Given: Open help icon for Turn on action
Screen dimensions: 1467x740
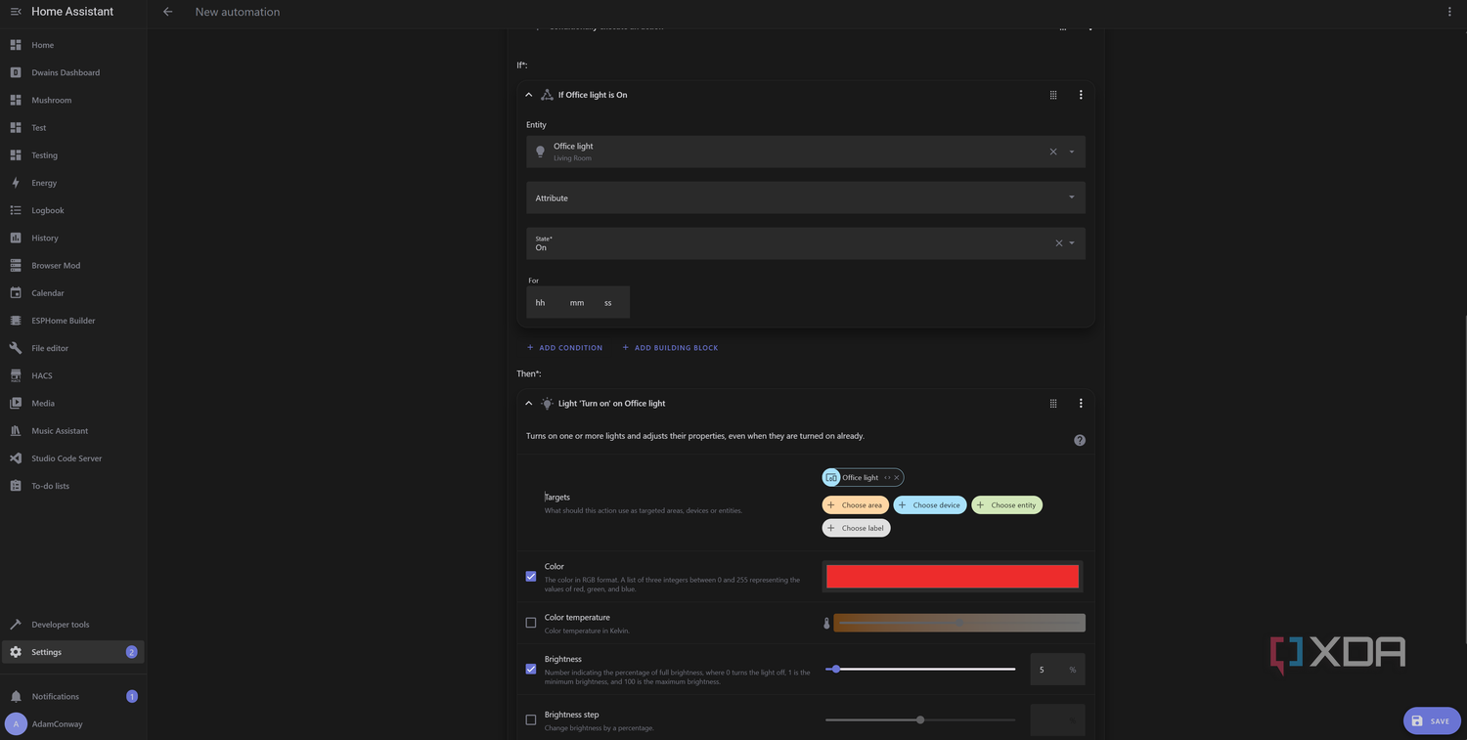Looking at the screenshot, I should click(x=1080, y=440).
